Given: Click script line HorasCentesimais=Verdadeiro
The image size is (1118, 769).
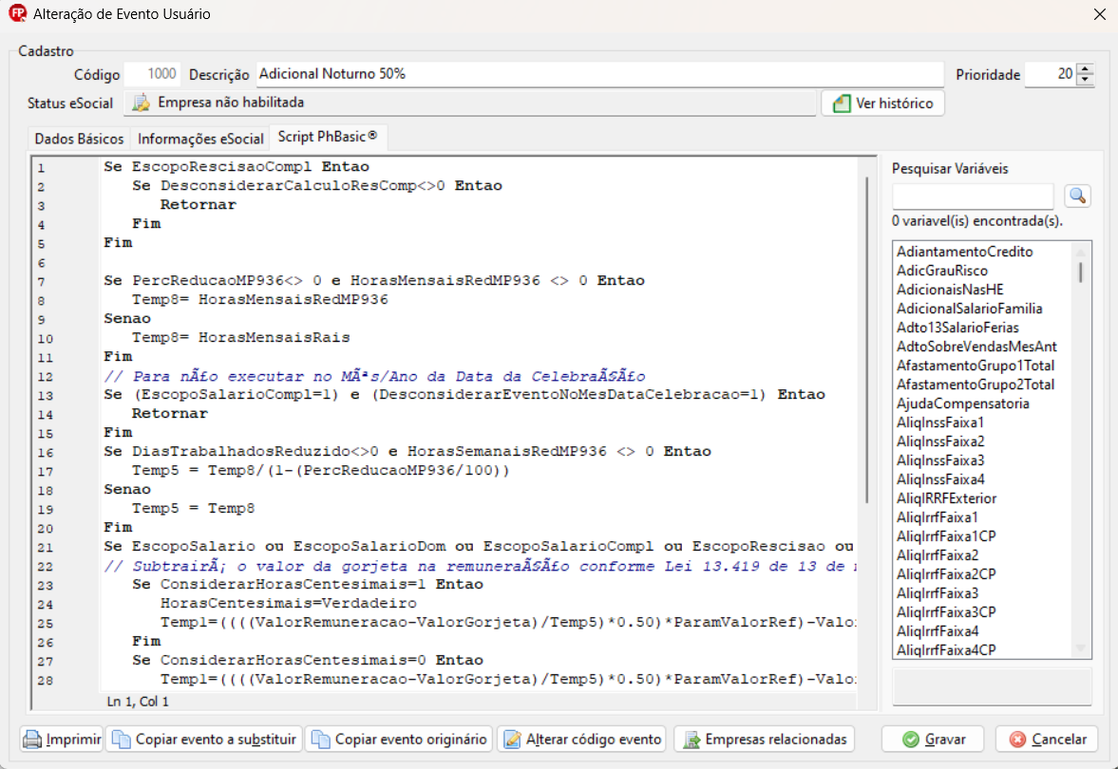Looking at the screenshot, I should (288, 604).
